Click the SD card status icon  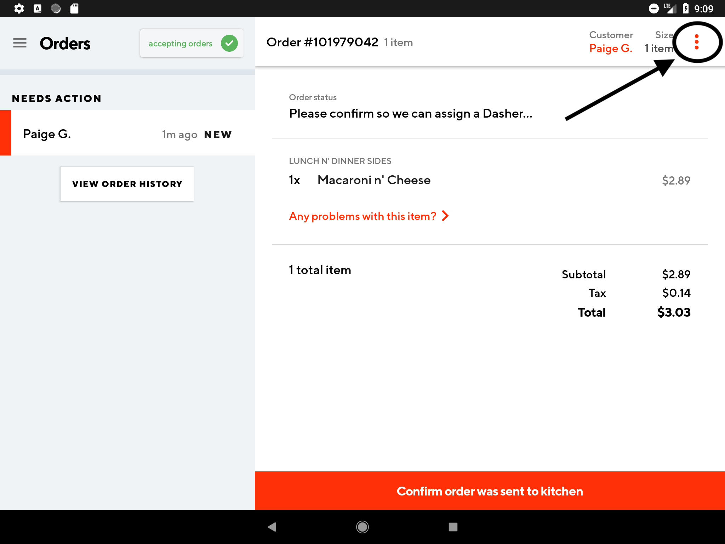(x=74, y=8)
